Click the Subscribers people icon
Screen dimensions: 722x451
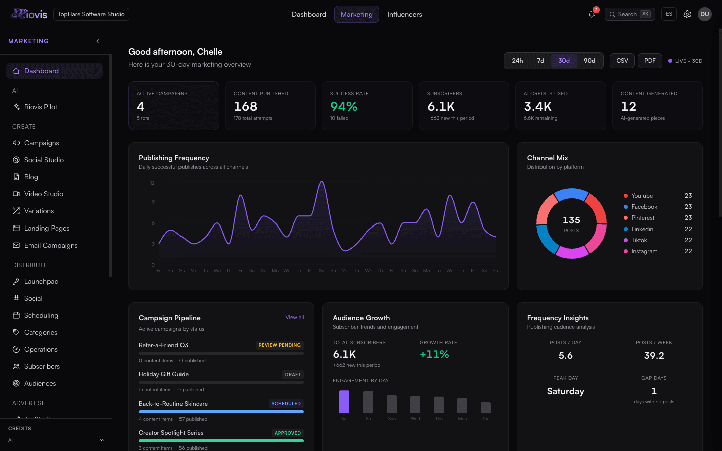[x=16, y=366]
